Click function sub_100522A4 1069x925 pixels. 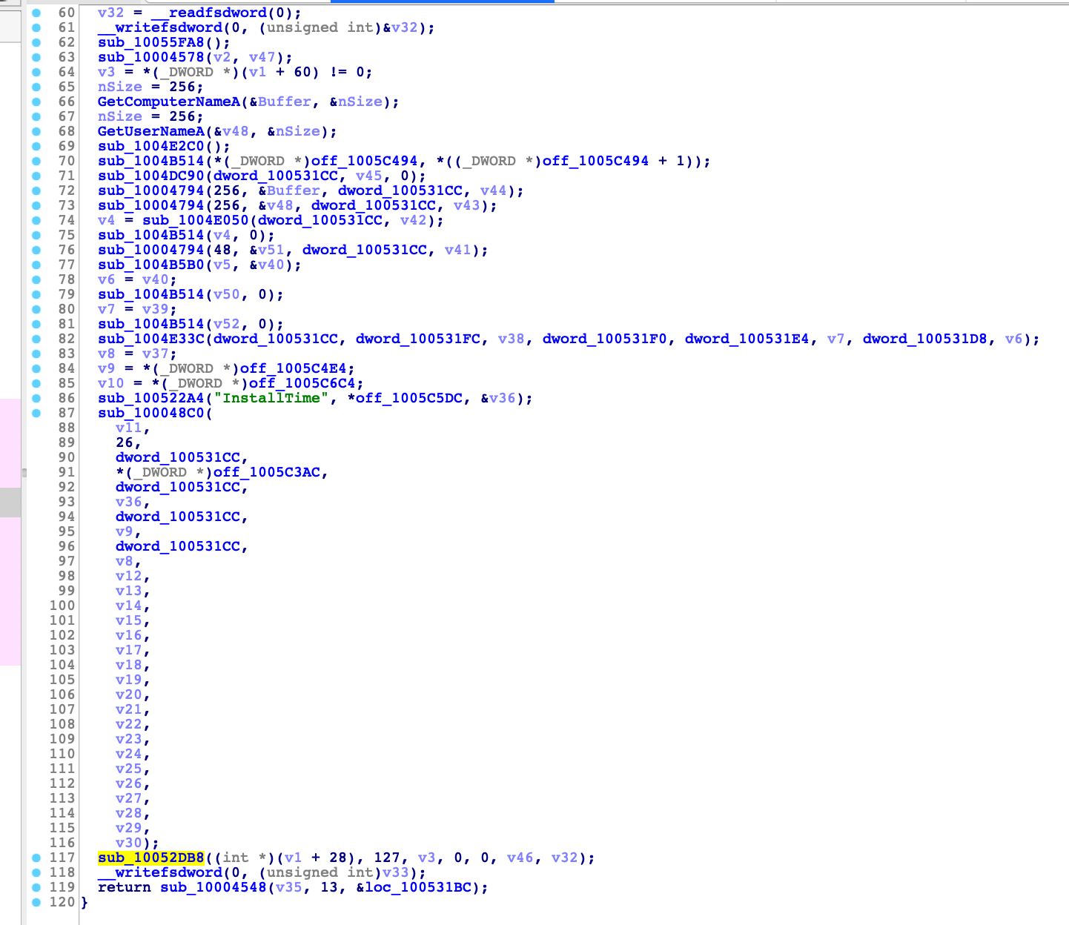(150, 398)
